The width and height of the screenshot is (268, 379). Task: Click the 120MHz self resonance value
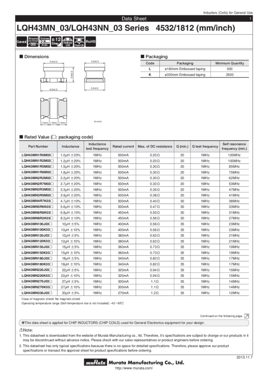coord(234,155)
